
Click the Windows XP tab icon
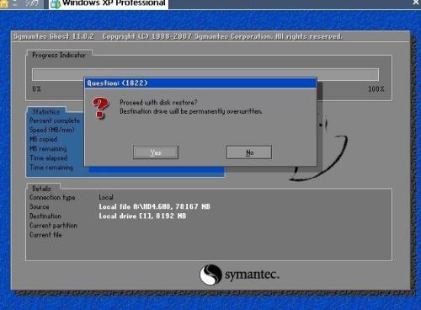(56, 4)
